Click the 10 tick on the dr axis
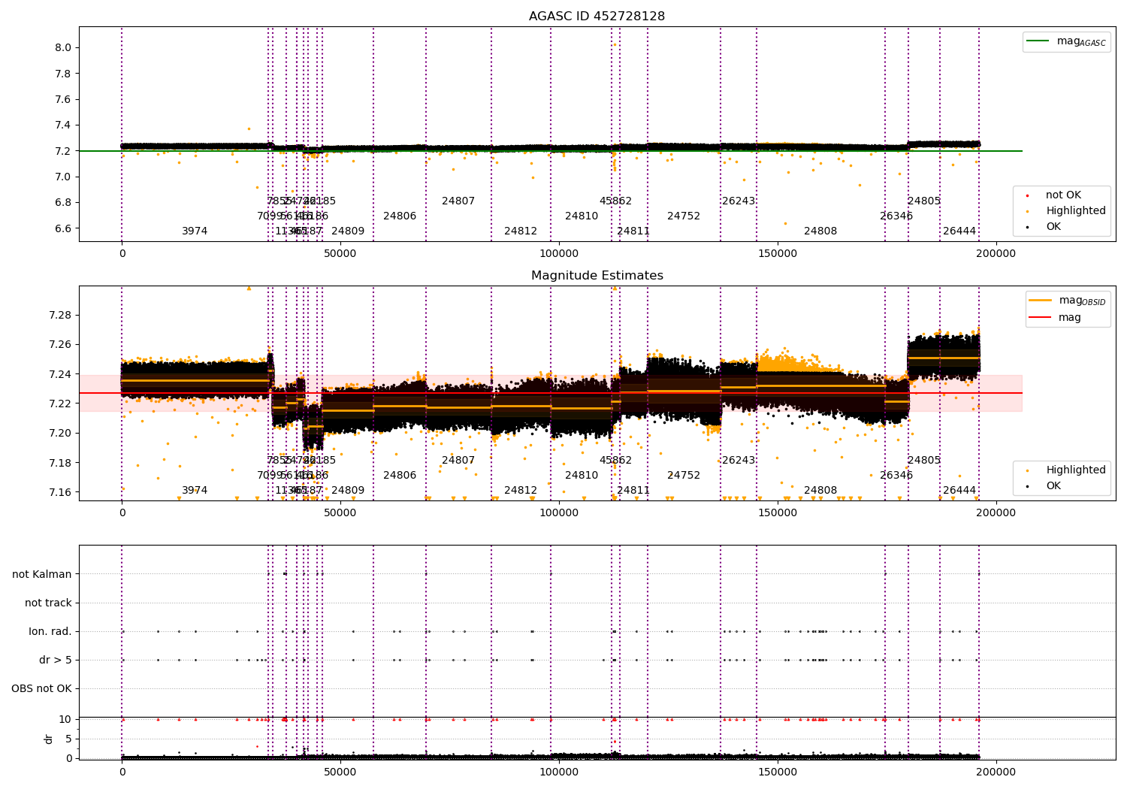 (x=65, y=719)
